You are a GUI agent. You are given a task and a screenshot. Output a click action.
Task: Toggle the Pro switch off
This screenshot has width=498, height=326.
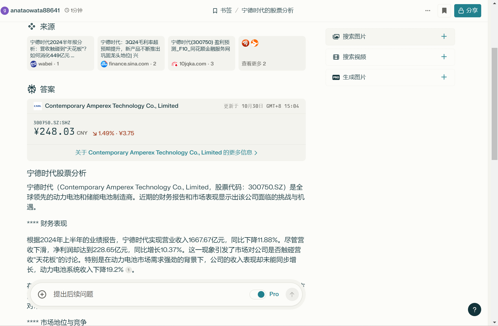(x=258, y=294)
